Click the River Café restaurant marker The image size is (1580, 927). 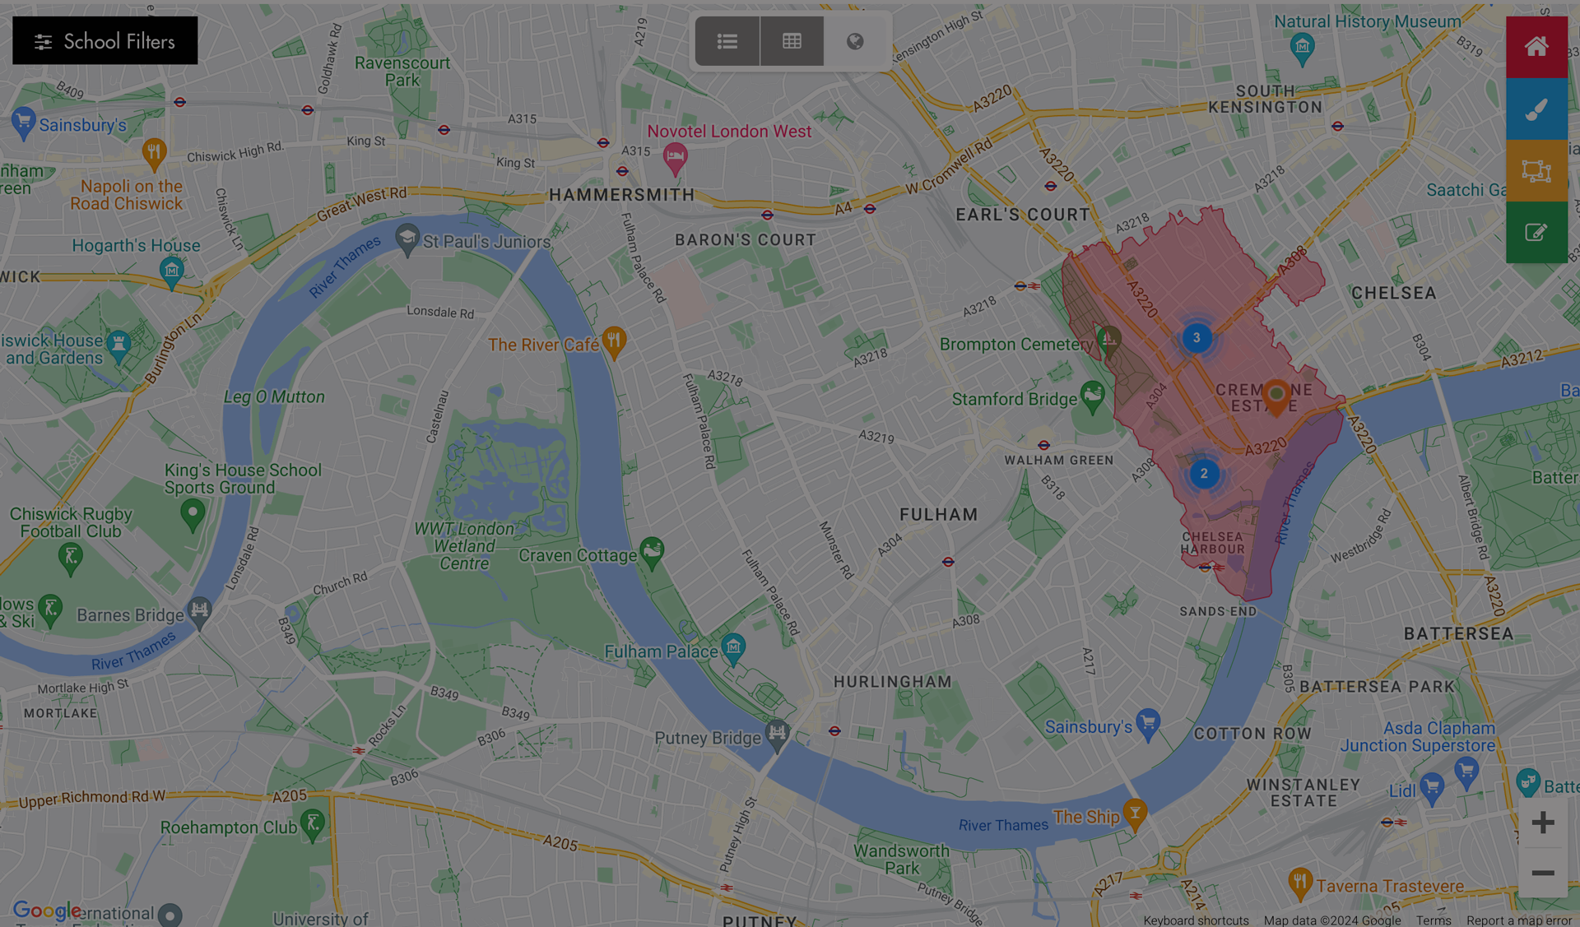[614, 342]
